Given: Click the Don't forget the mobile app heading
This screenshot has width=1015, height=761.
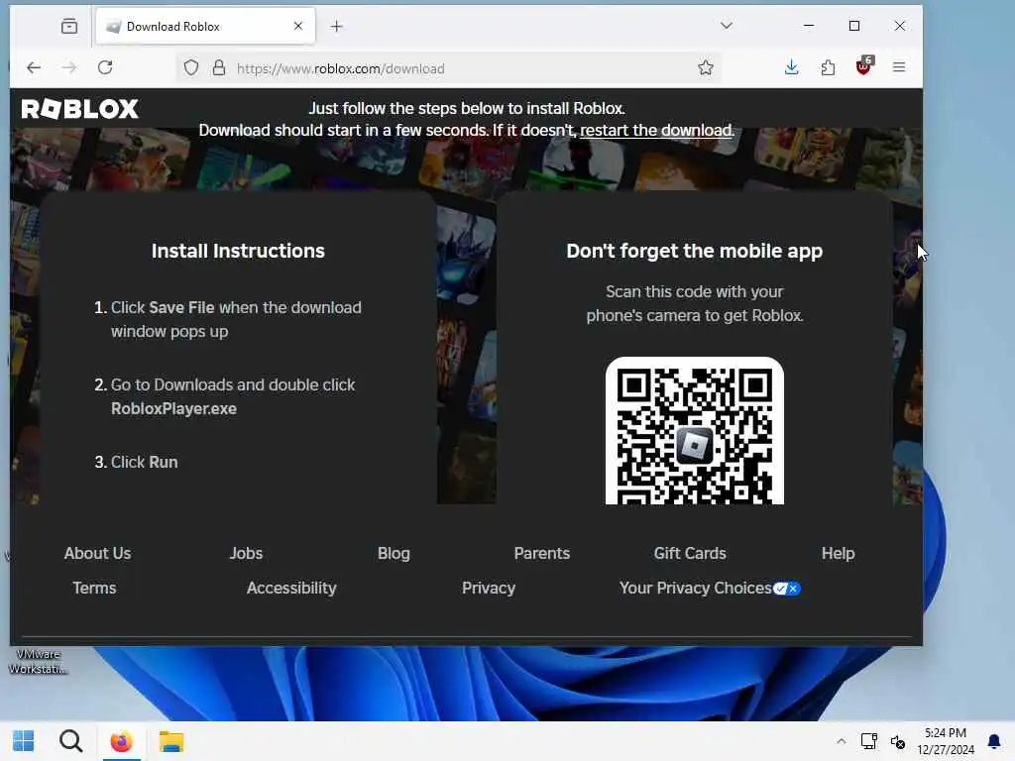Looking at the screenshot, I should coord(695,251).
